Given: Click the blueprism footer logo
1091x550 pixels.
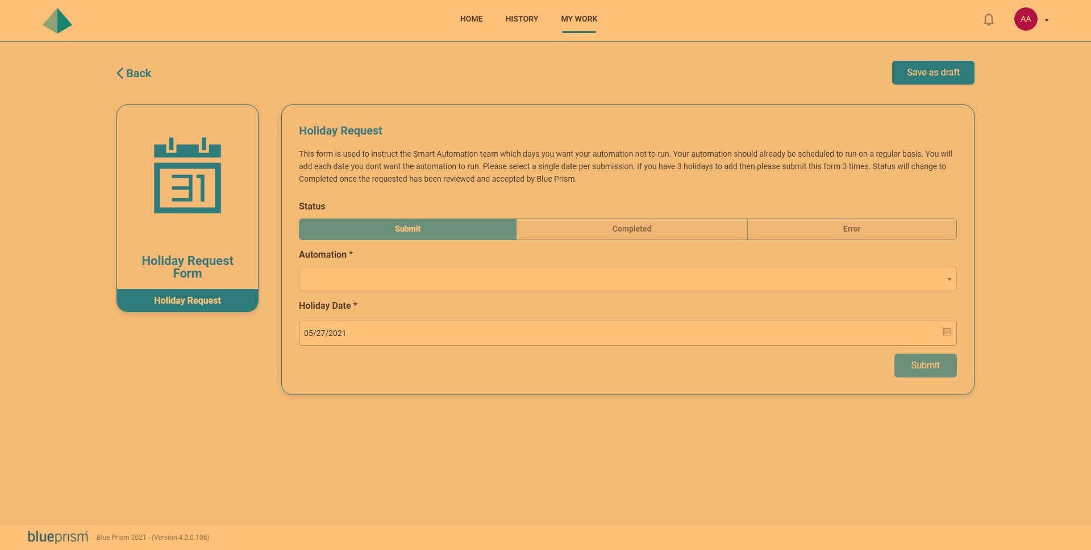Looking at the screenshot, I should point(58,536).
